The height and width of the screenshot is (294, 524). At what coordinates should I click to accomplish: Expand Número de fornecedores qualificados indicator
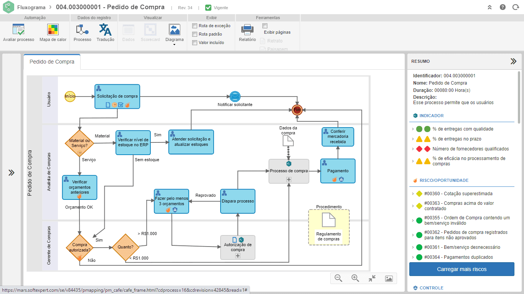(413, 149)
